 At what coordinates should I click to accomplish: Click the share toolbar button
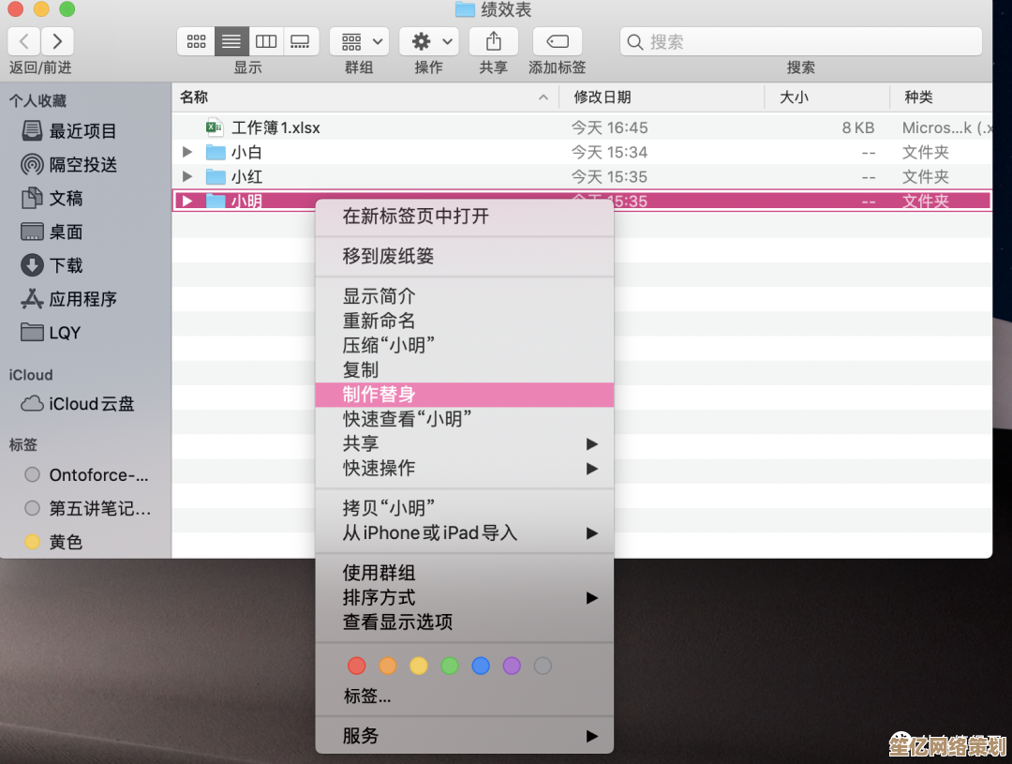point(493,41)
